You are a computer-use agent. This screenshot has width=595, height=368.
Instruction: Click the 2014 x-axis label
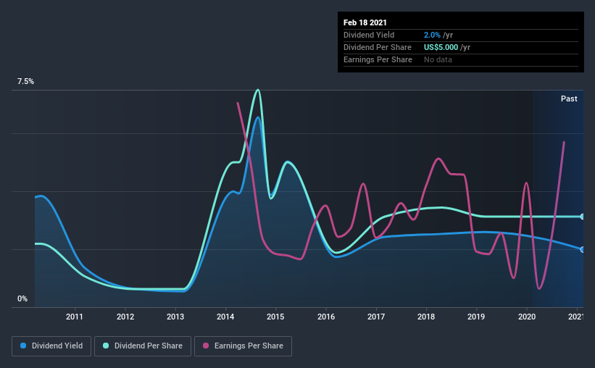coord(225,317)
